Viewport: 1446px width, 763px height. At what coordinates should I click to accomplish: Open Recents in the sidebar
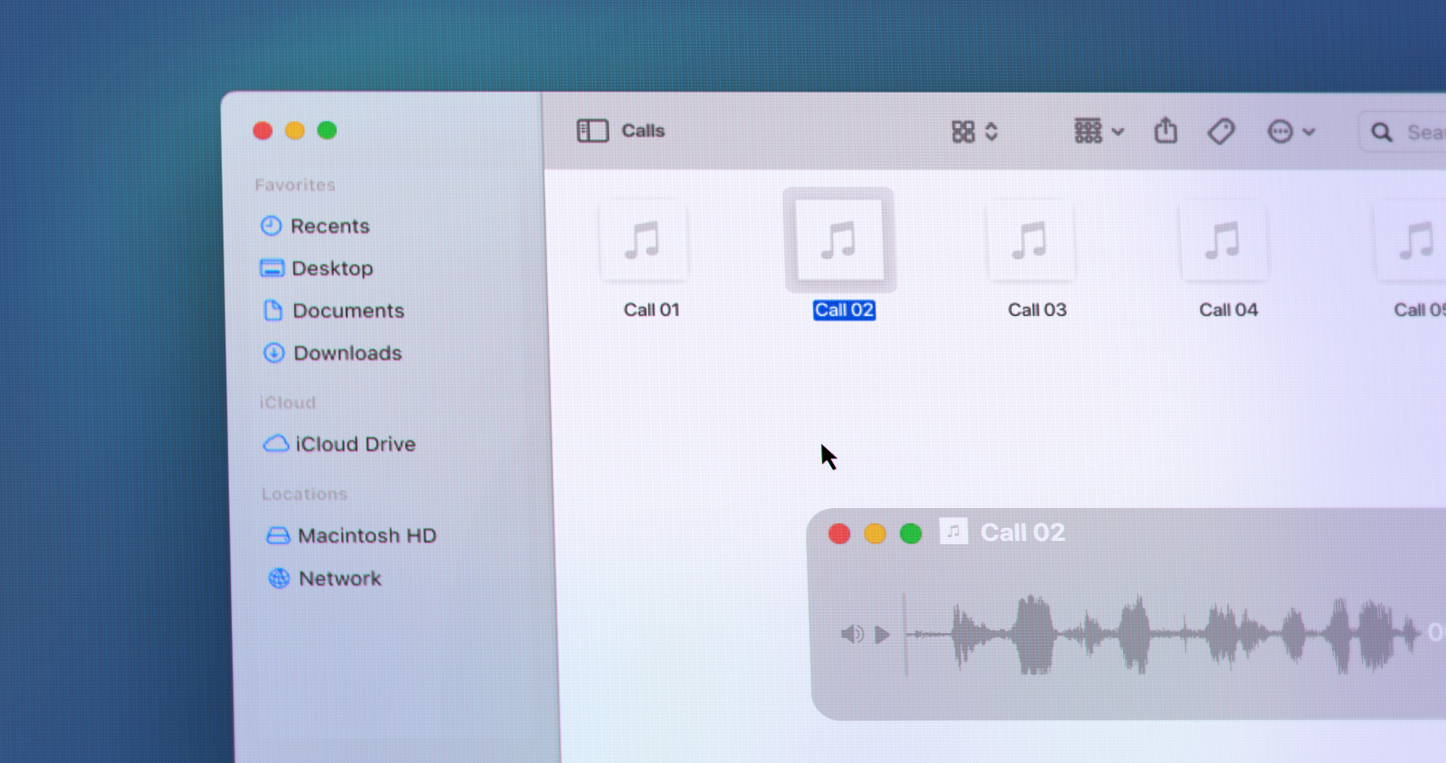click(329, 226)
